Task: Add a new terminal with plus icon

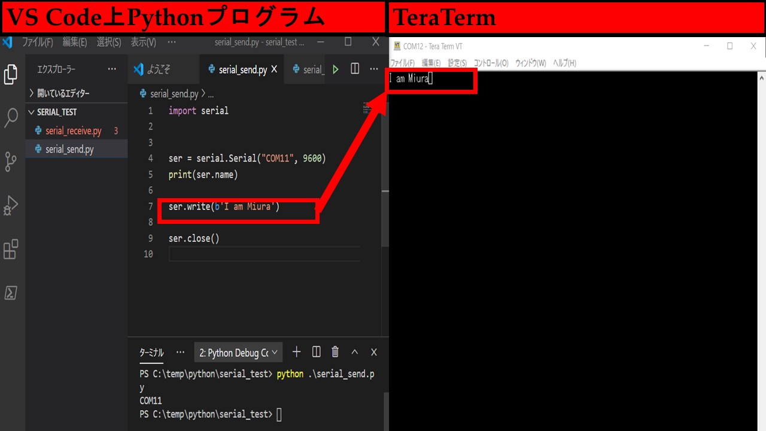Action: pos(296,352)
